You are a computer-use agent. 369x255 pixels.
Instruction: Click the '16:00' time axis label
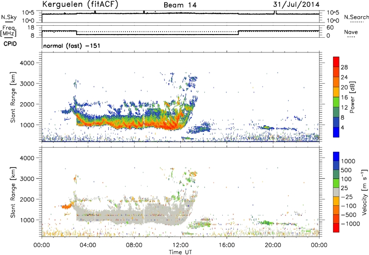tap(226, 245)
